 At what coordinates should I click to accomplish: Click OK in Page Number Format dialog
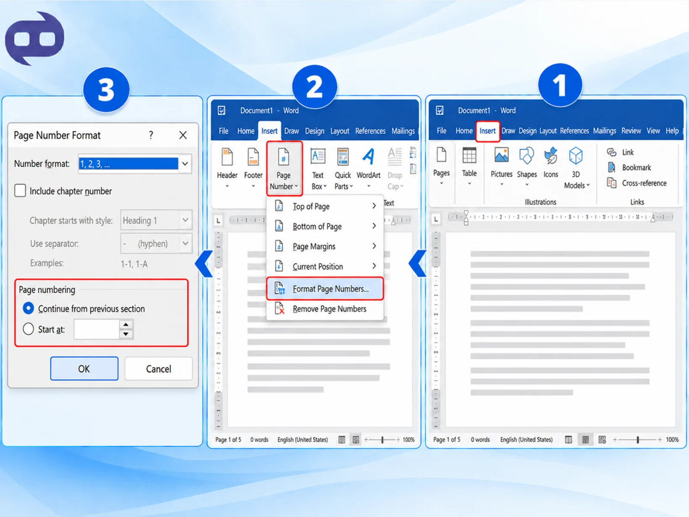(x=84, y=369)
